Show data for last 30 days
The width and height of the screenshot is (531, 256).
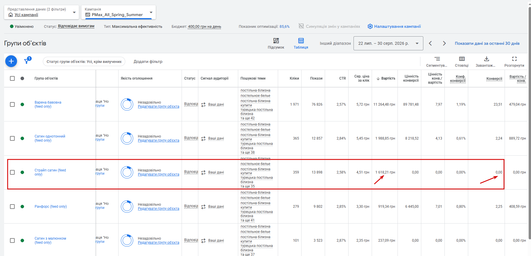(487, 43)
